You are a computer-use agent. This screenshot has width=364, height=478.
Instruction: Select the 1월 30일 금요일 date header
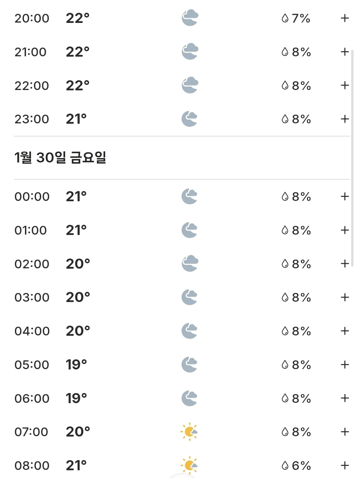[60, 157]
